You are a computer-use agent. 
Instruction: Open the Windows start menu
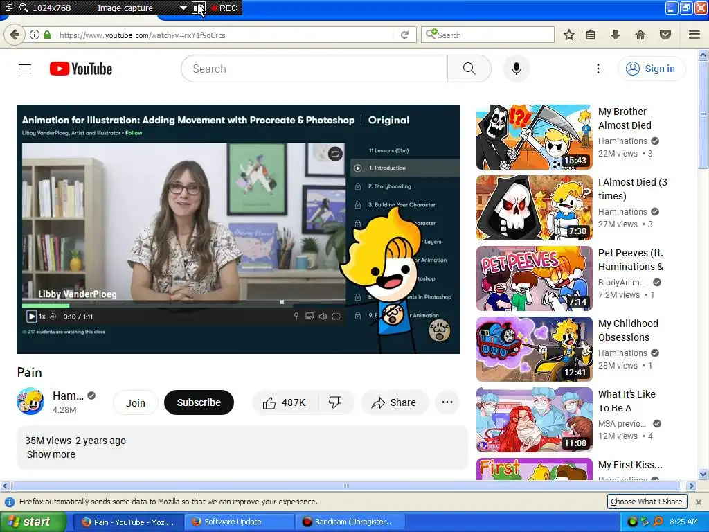(33, 522)
